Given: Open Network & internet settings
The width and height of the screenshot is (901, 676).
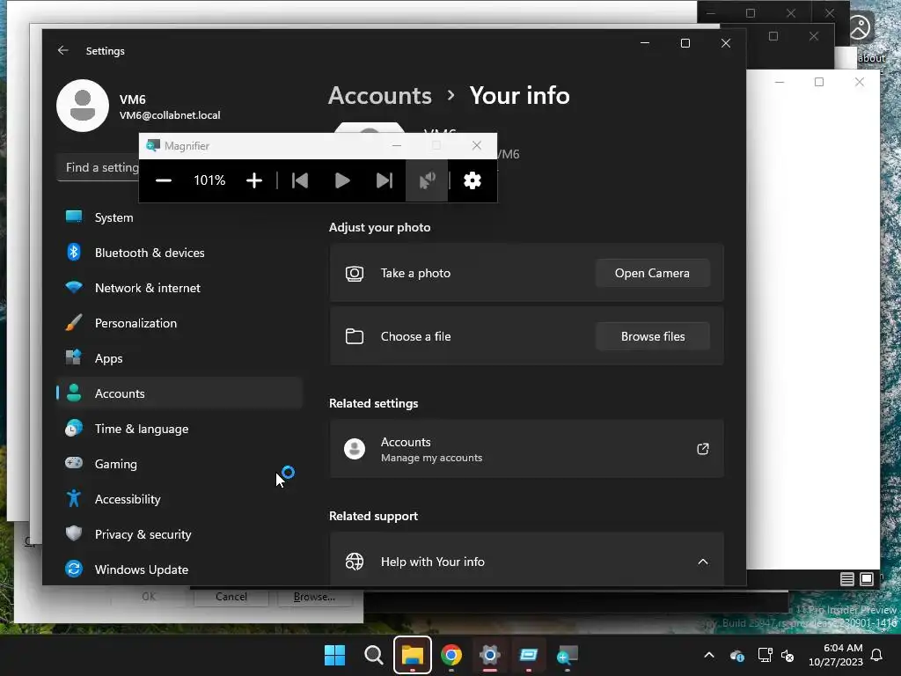Looking at the screenshot, I should (x=179, y=288).
